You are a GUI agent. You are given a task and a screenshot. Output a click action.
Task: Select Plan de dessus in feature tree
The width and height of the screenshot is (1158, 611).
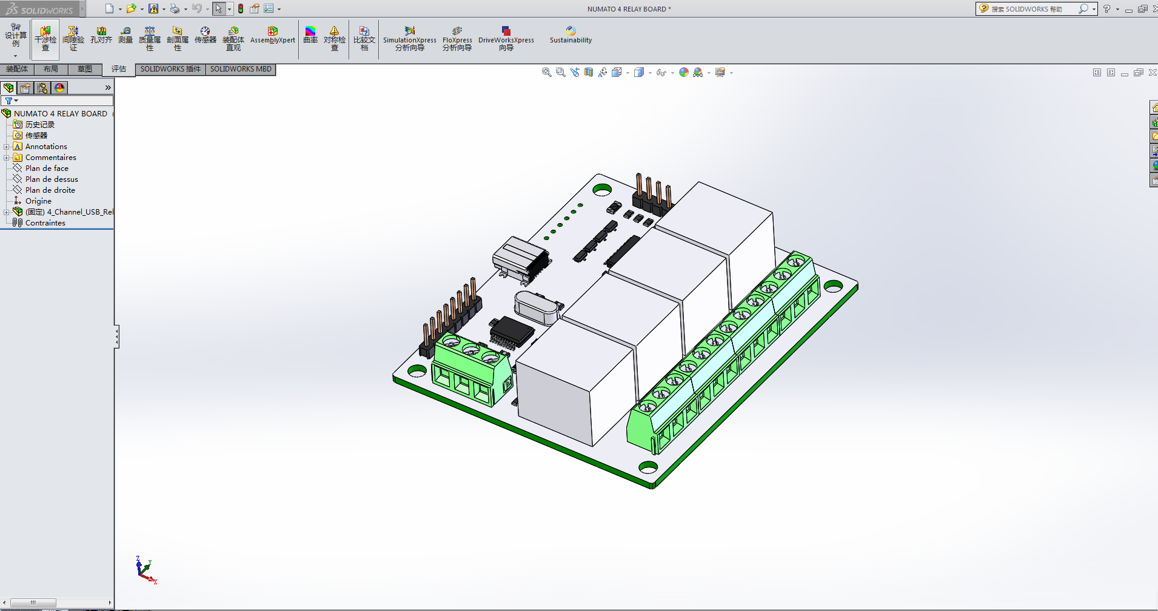point(52,179)
